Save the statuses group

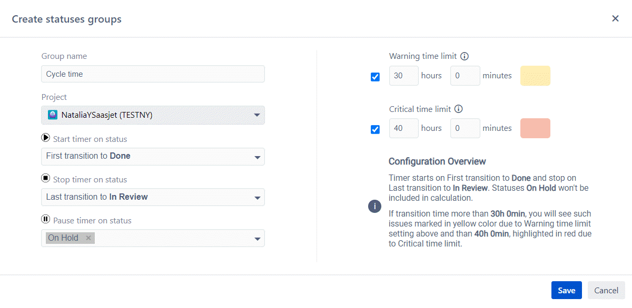tap(566, 290)
